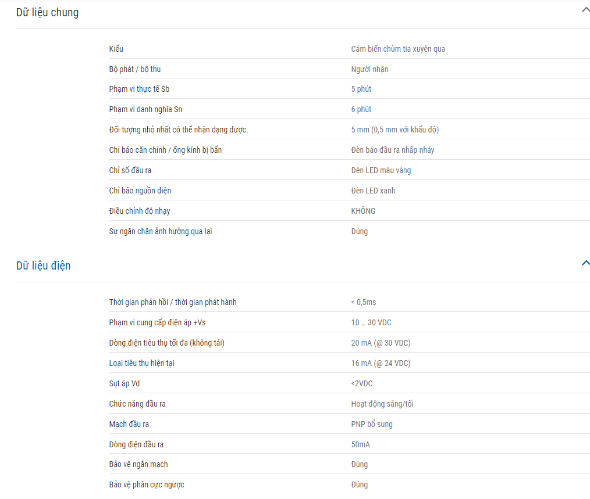Viewport: 590px width, 499px height.
Task: Collapse the Dữ liệu điện section chevron
Action: (x=585, y=263)
